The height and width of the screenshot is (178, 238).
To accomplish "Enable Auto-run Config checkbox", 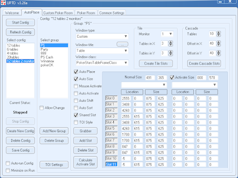I will pyautogui.click(x=8, y=163).
